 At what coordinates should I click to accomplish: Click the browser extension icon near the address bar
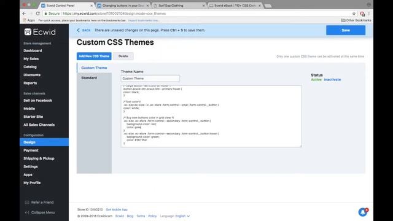[362, 14]
